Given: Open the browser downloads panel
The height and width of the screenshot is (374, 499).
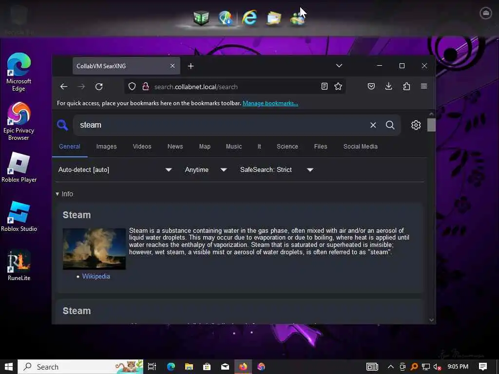Looking at the screenshot, I should (388, 86).
